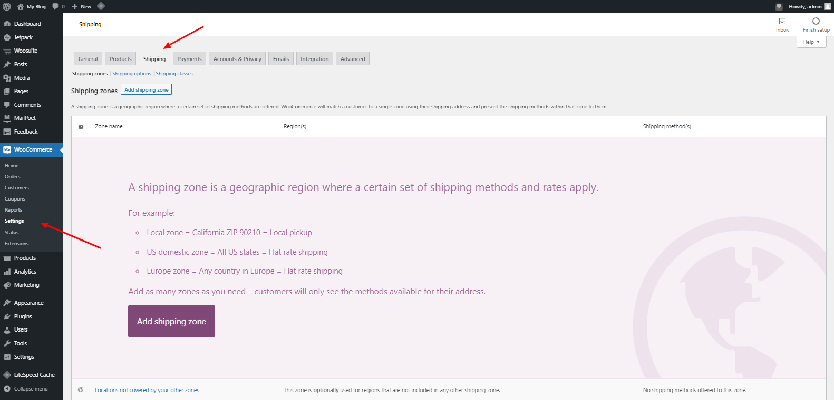
Task: Open the Shipping options sub-link
Action: (132, 74)
